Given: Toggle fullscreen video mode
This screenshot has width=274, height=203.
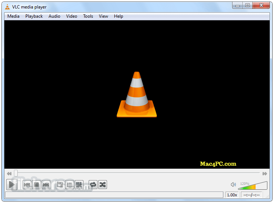Looking at the screenshot, I should pyautogui.click(x=60, y=185).
